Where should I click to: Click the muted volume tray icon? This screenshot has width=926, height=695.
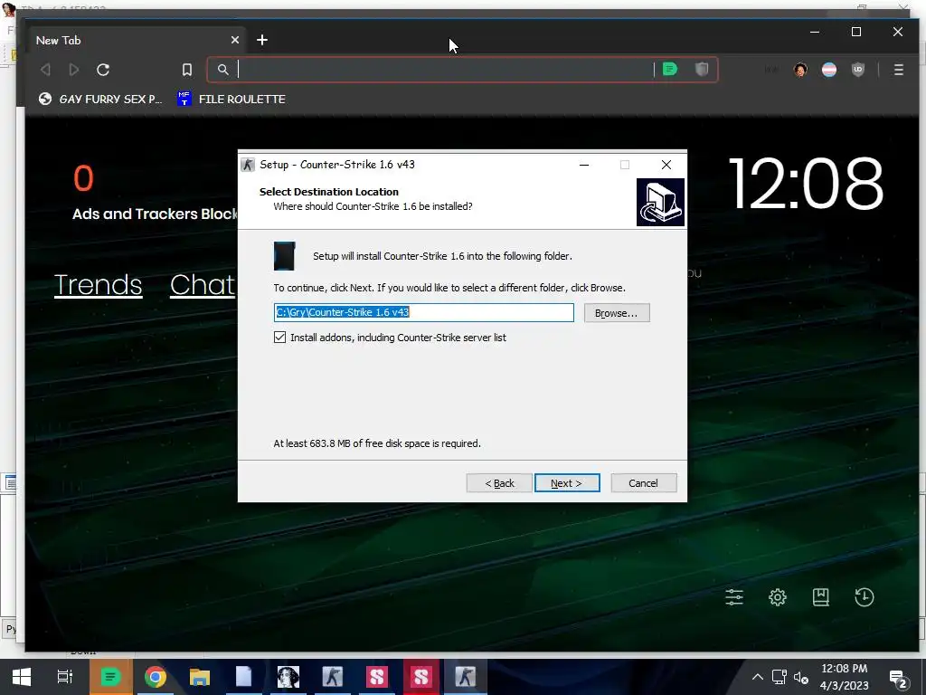point(801,677)
